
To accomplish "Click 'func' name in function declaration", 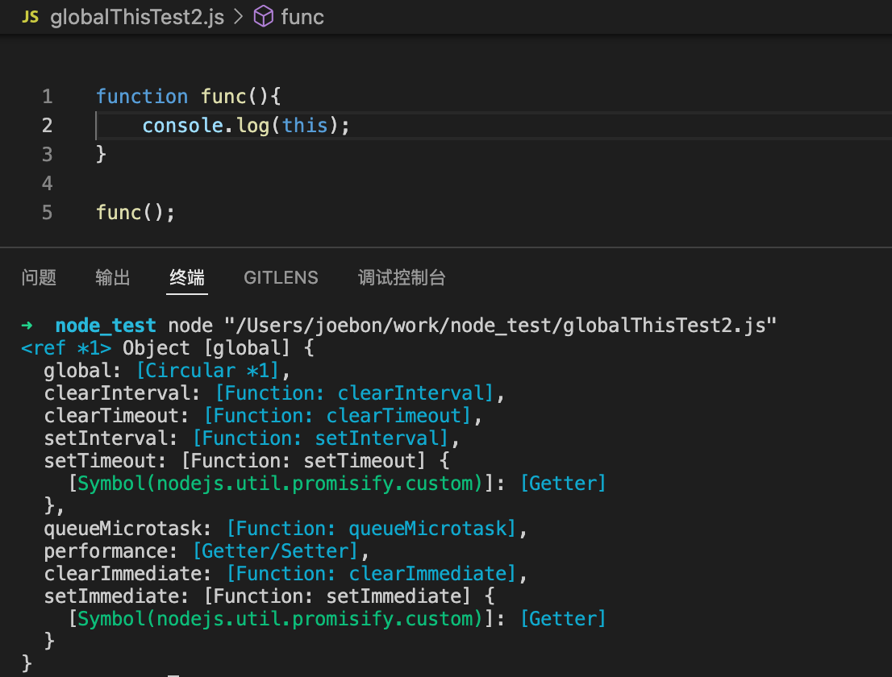I will pos(223,96).
